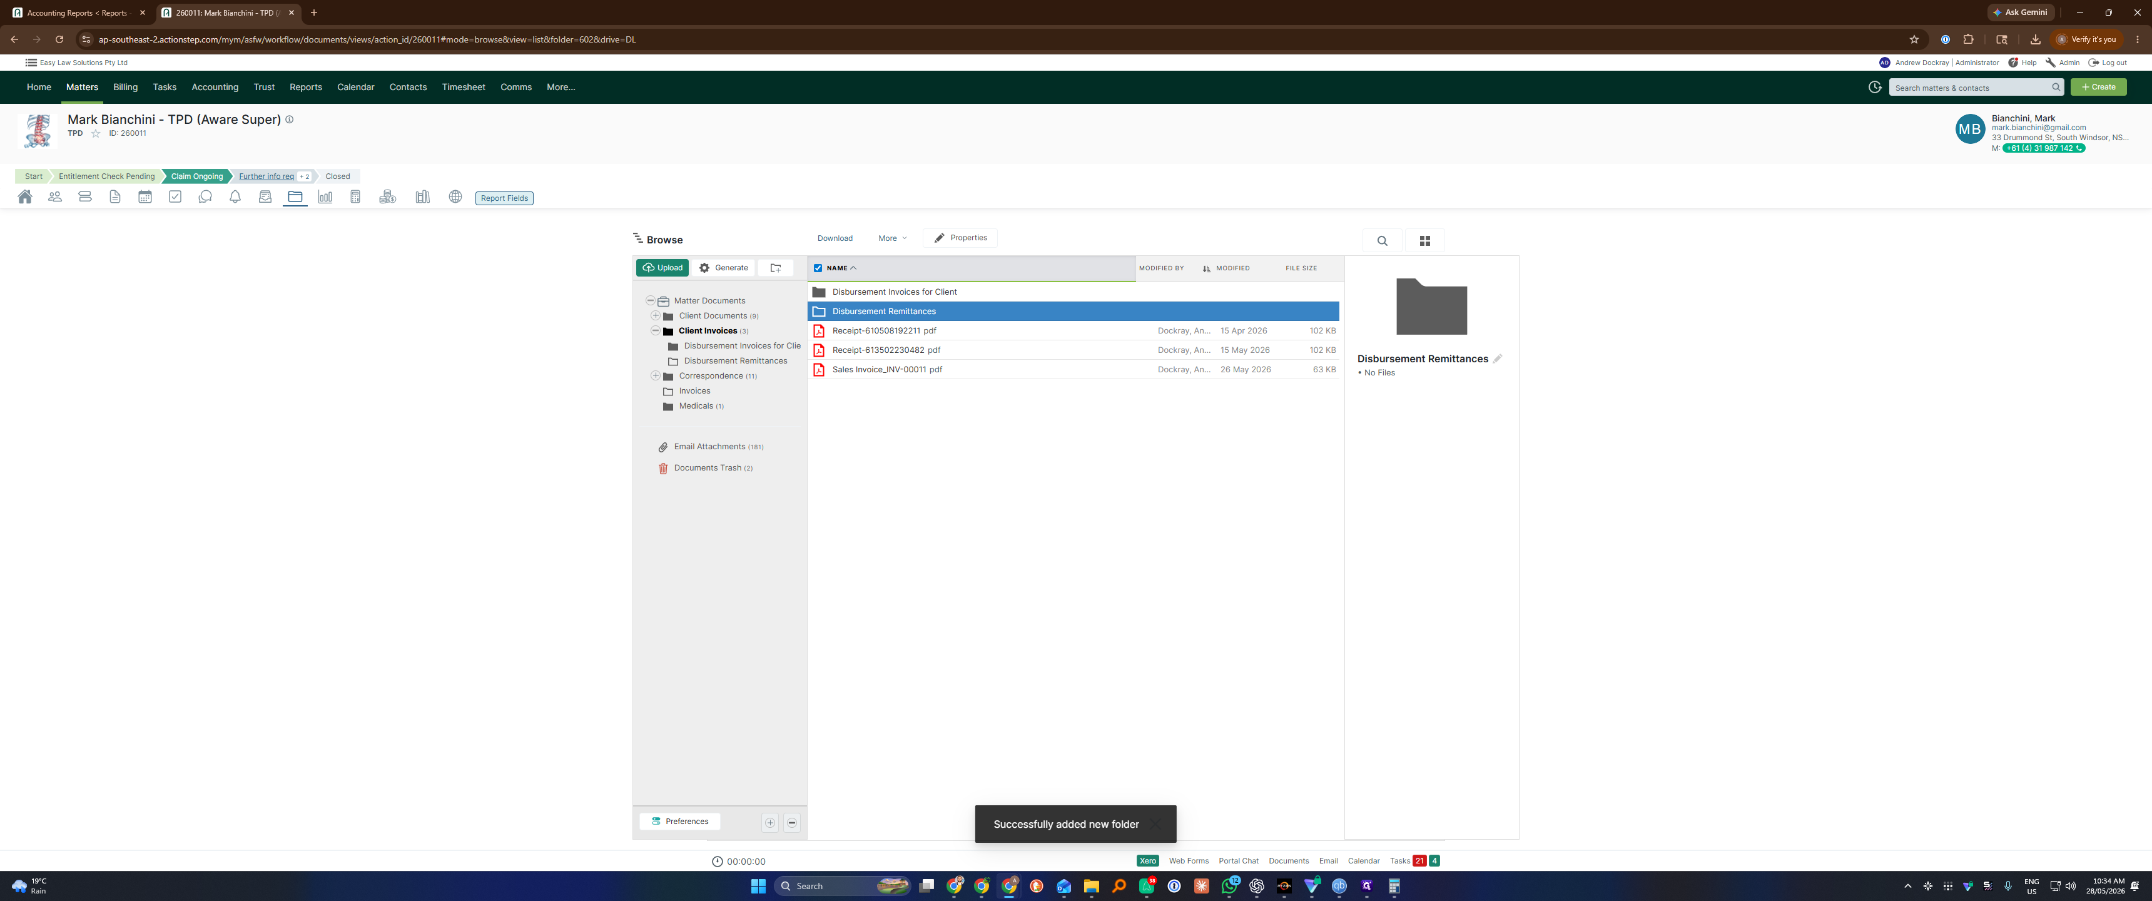Open the bar chart icon in matter toolbar
Image resolution: width=2152 pixels, height=901 pixels.
tap(325, 197)
